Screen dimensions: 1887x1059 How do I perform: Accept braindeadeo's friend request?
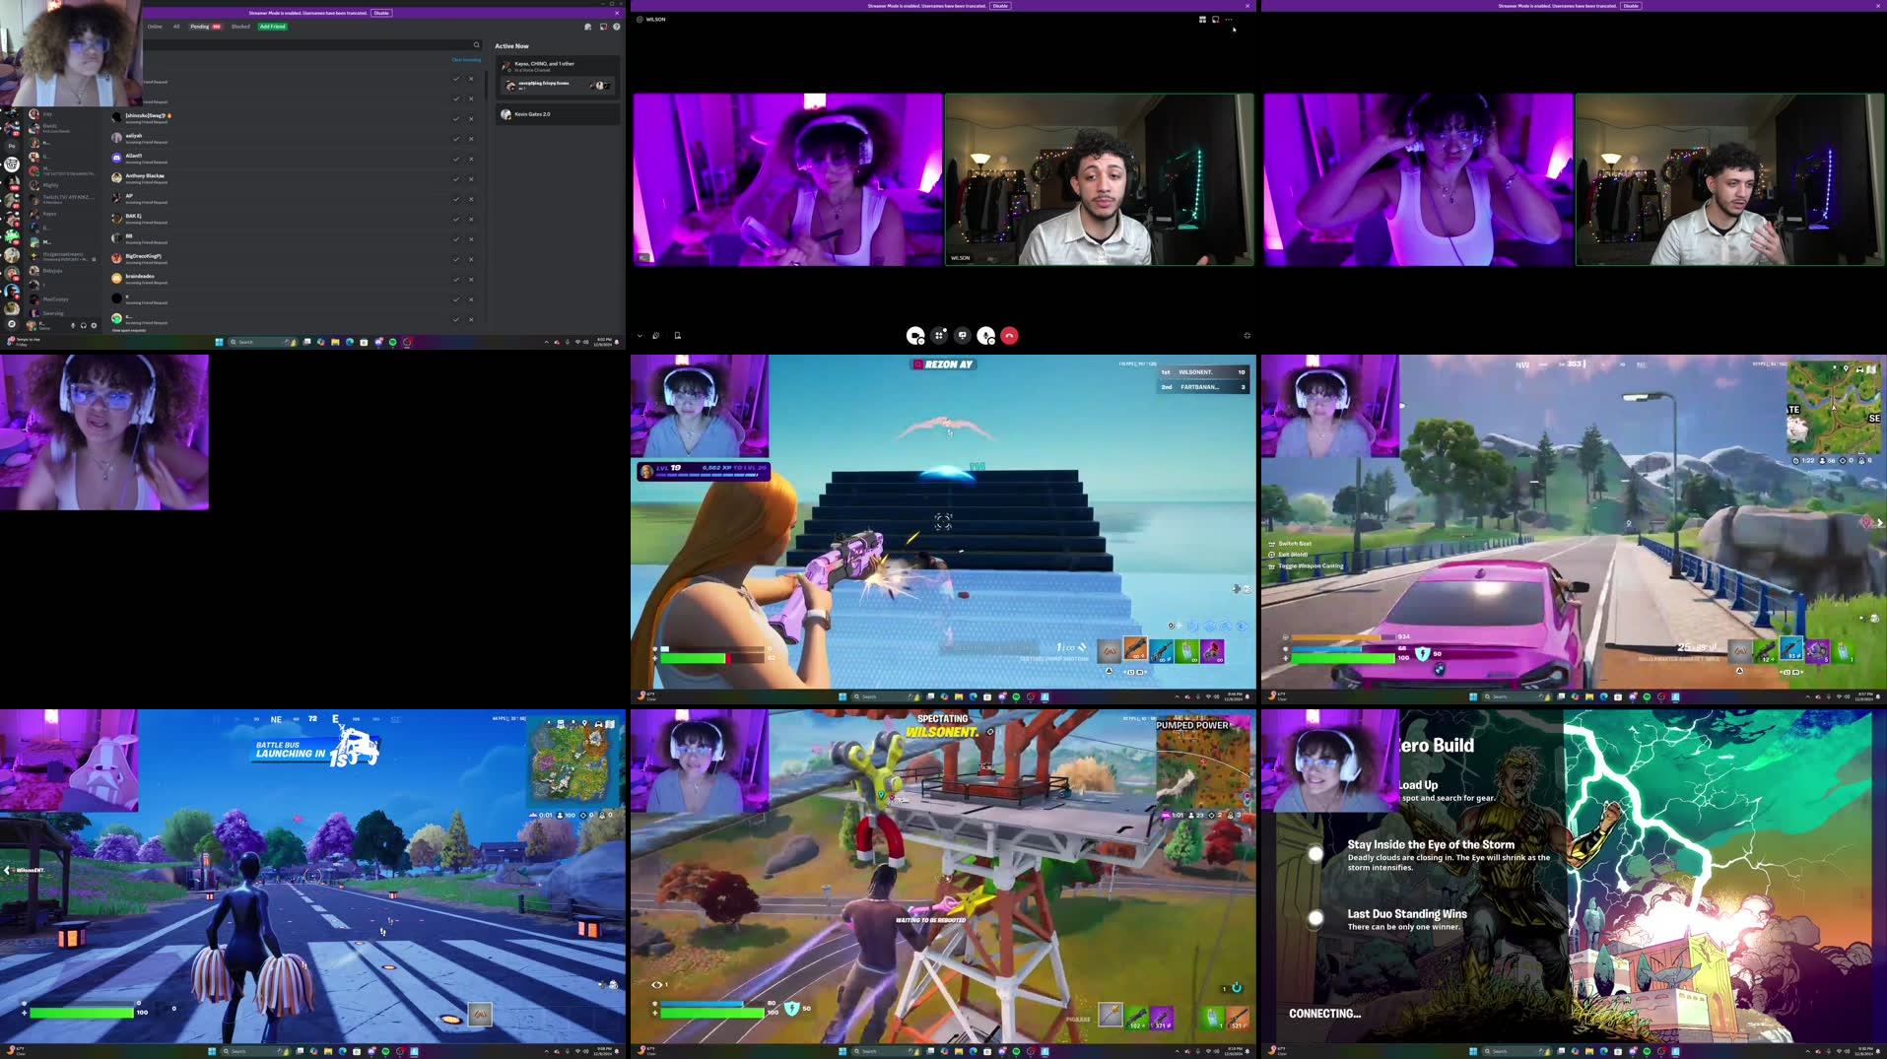point(456,279)
